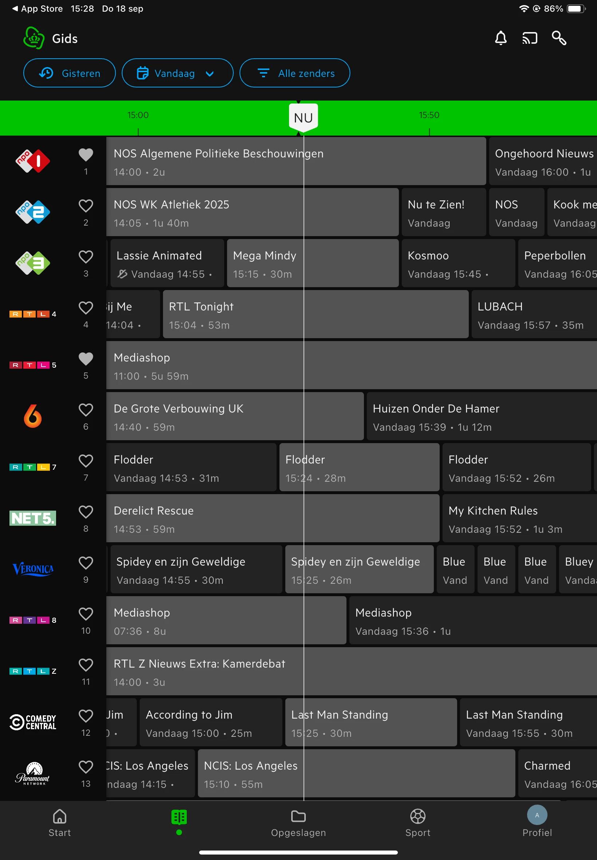Favorite channel 10 RTL 8 heart
The image size is (597, 860).
point(86,614)
